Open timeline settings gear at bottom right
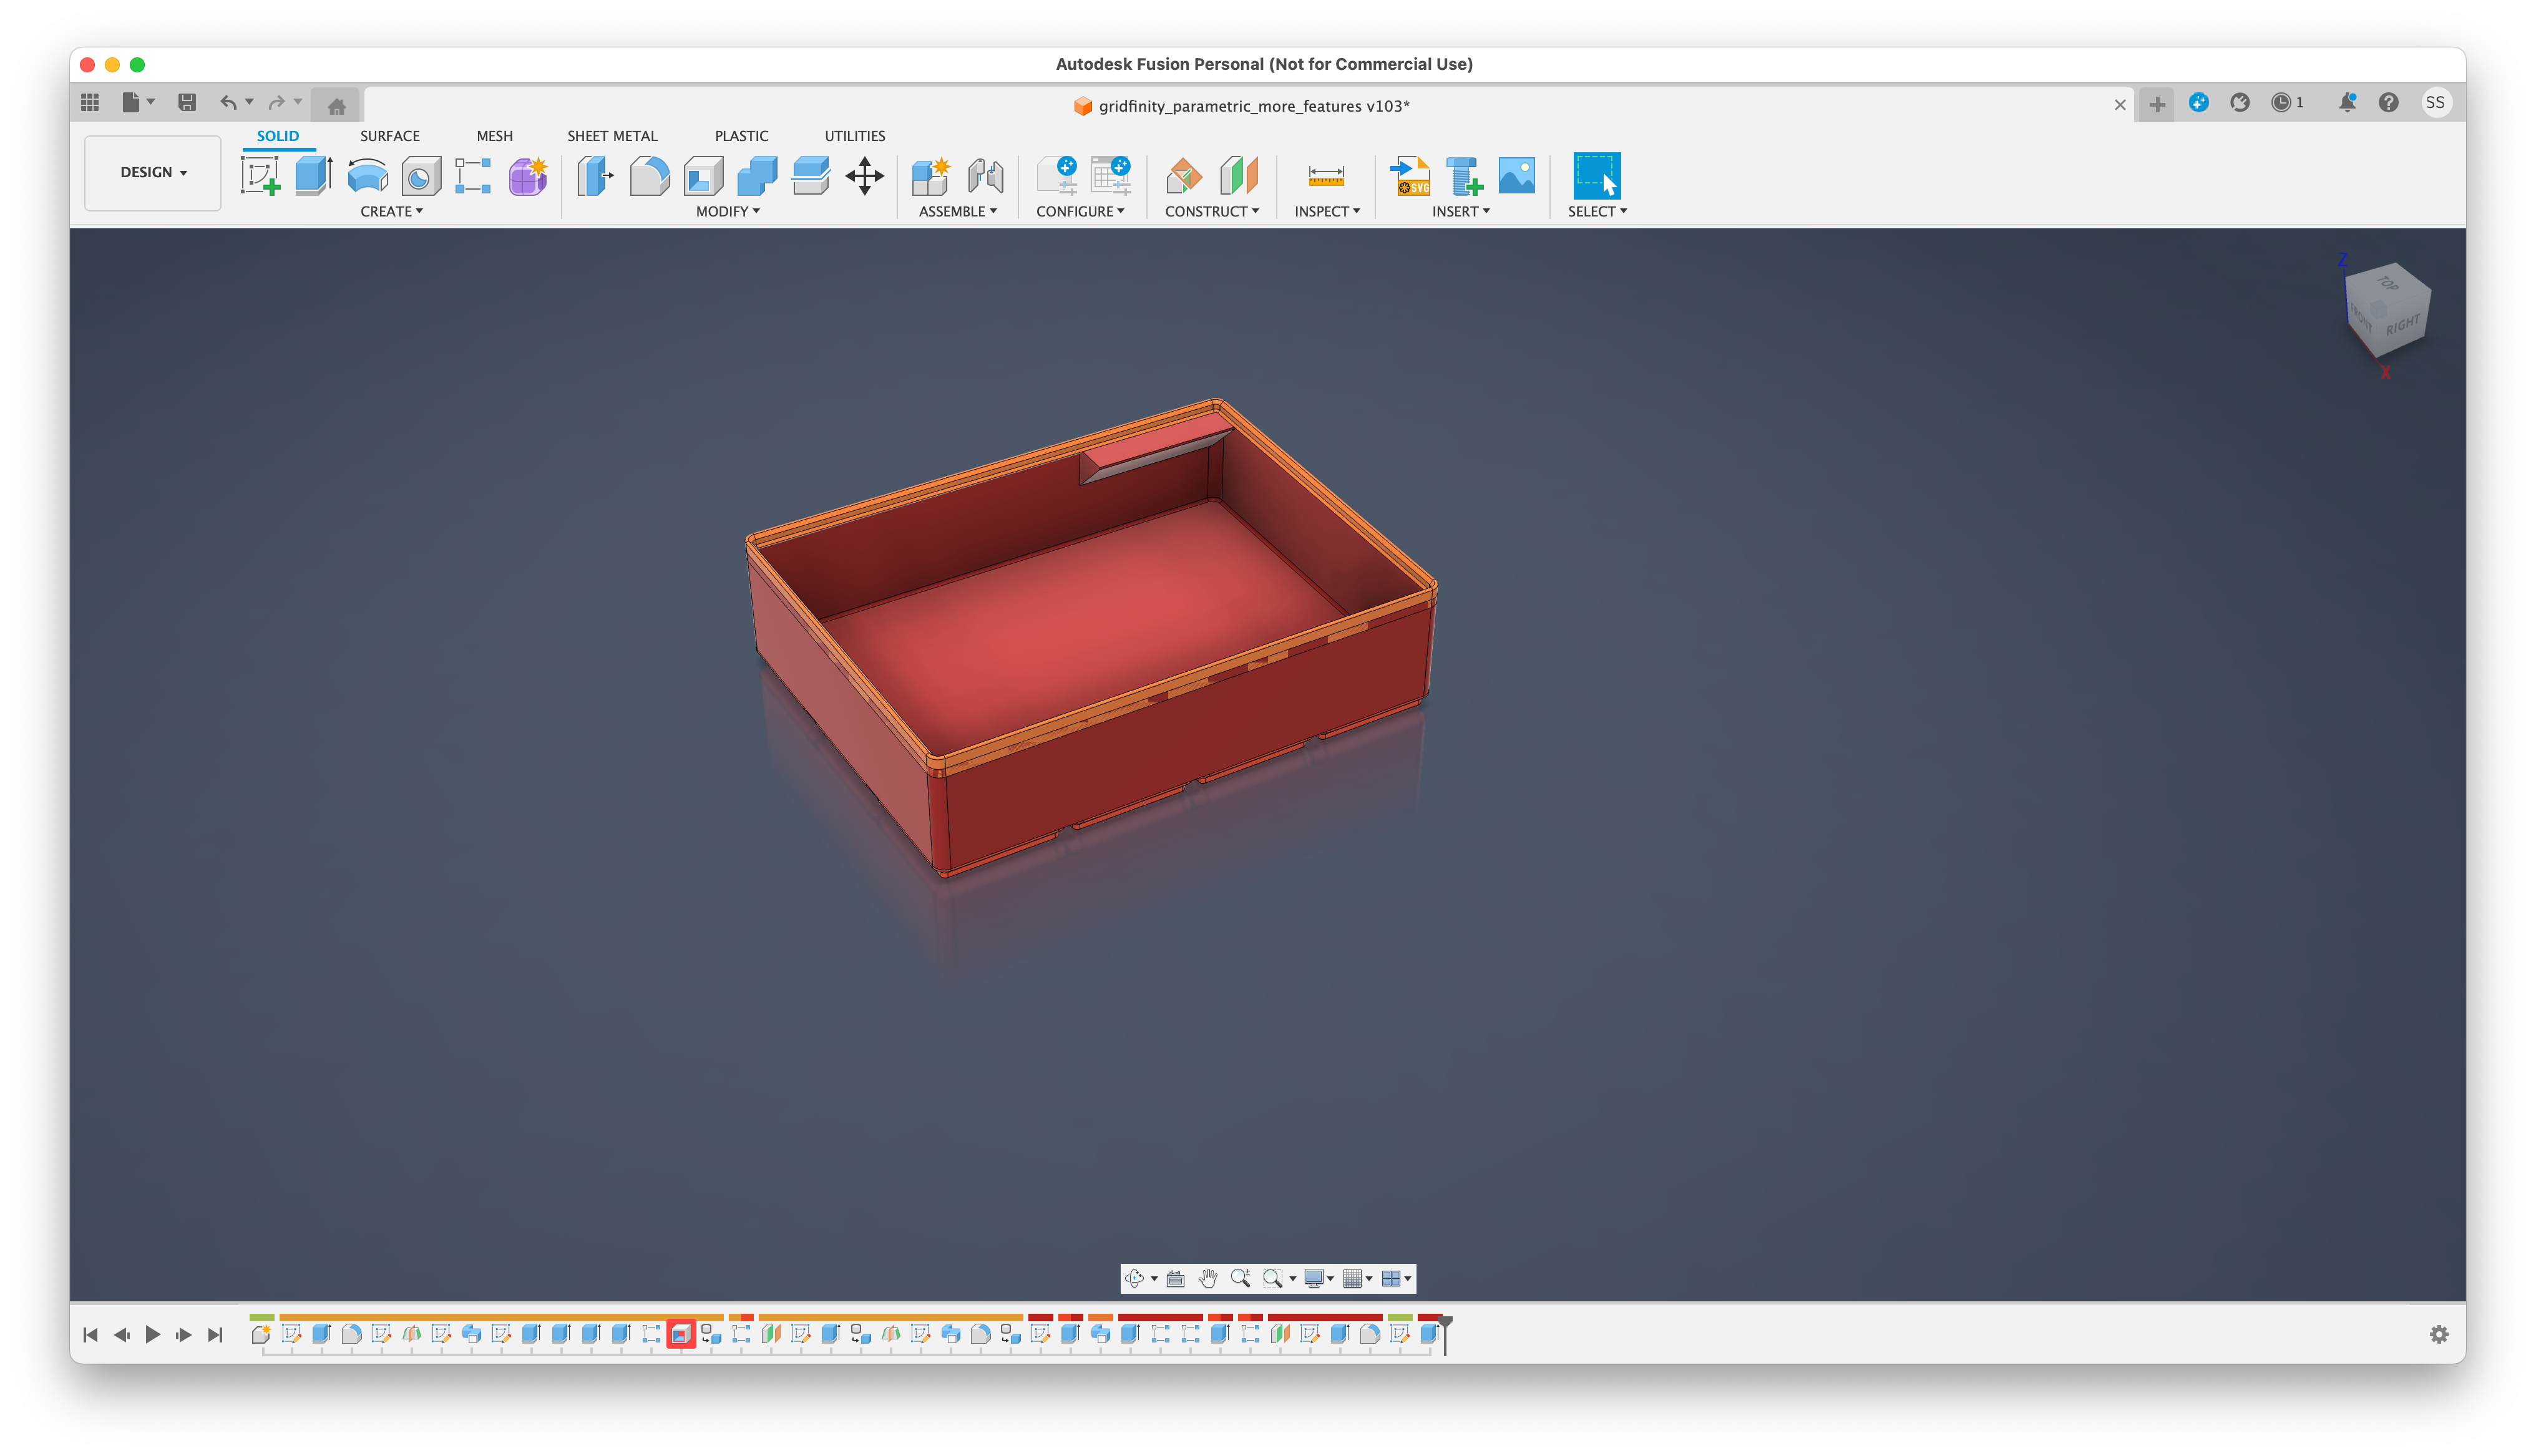The width and height of the screenshot is (2536, 1456). tap(2440, 1334)
